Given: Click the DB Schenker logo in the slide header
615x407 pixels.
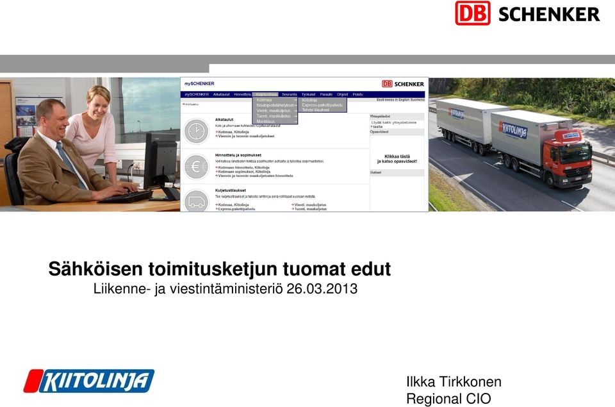Looking at the screenshot, I should click(527, 13).
